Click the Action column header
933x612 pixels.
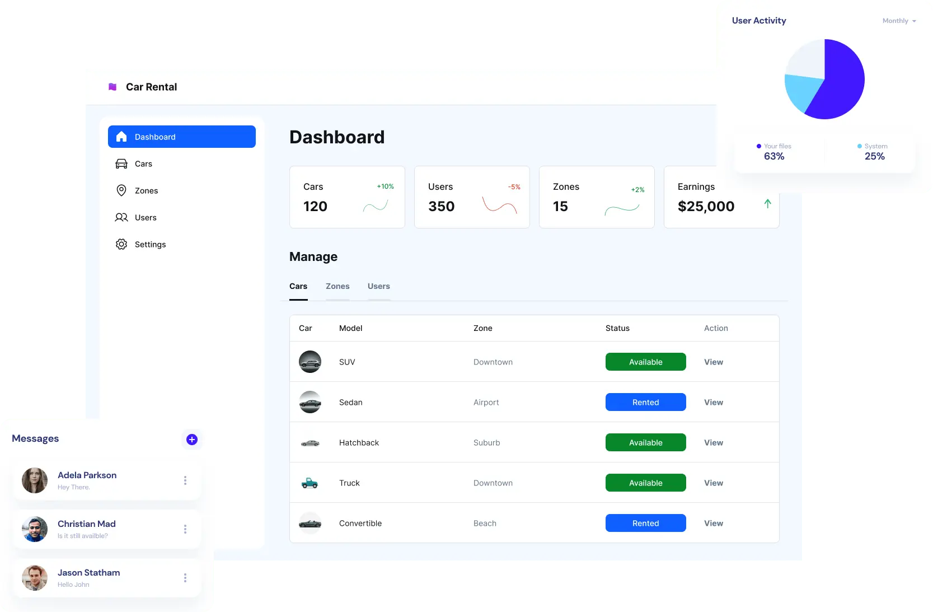click(716, 328)
